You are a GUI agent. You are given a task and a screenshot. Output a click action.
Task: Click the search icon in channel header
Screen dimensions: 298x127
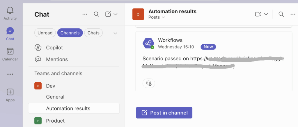coord(281,14)
